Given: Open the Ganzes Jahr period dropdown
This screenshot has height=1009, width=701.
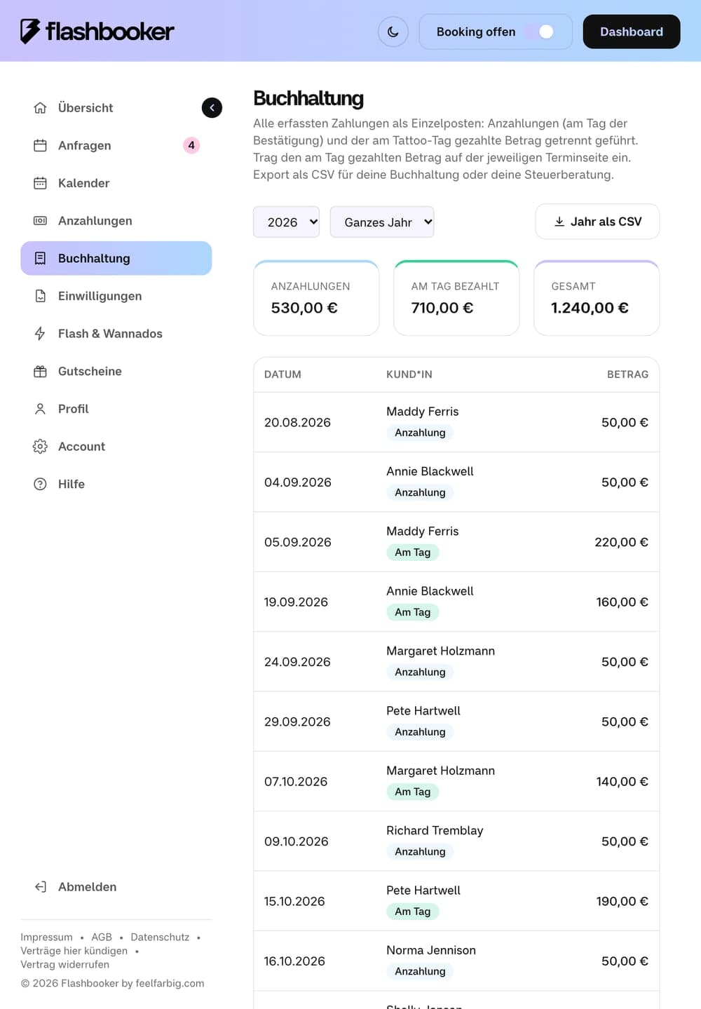Looking at the screenshot, I should click(x=382, y=222).
